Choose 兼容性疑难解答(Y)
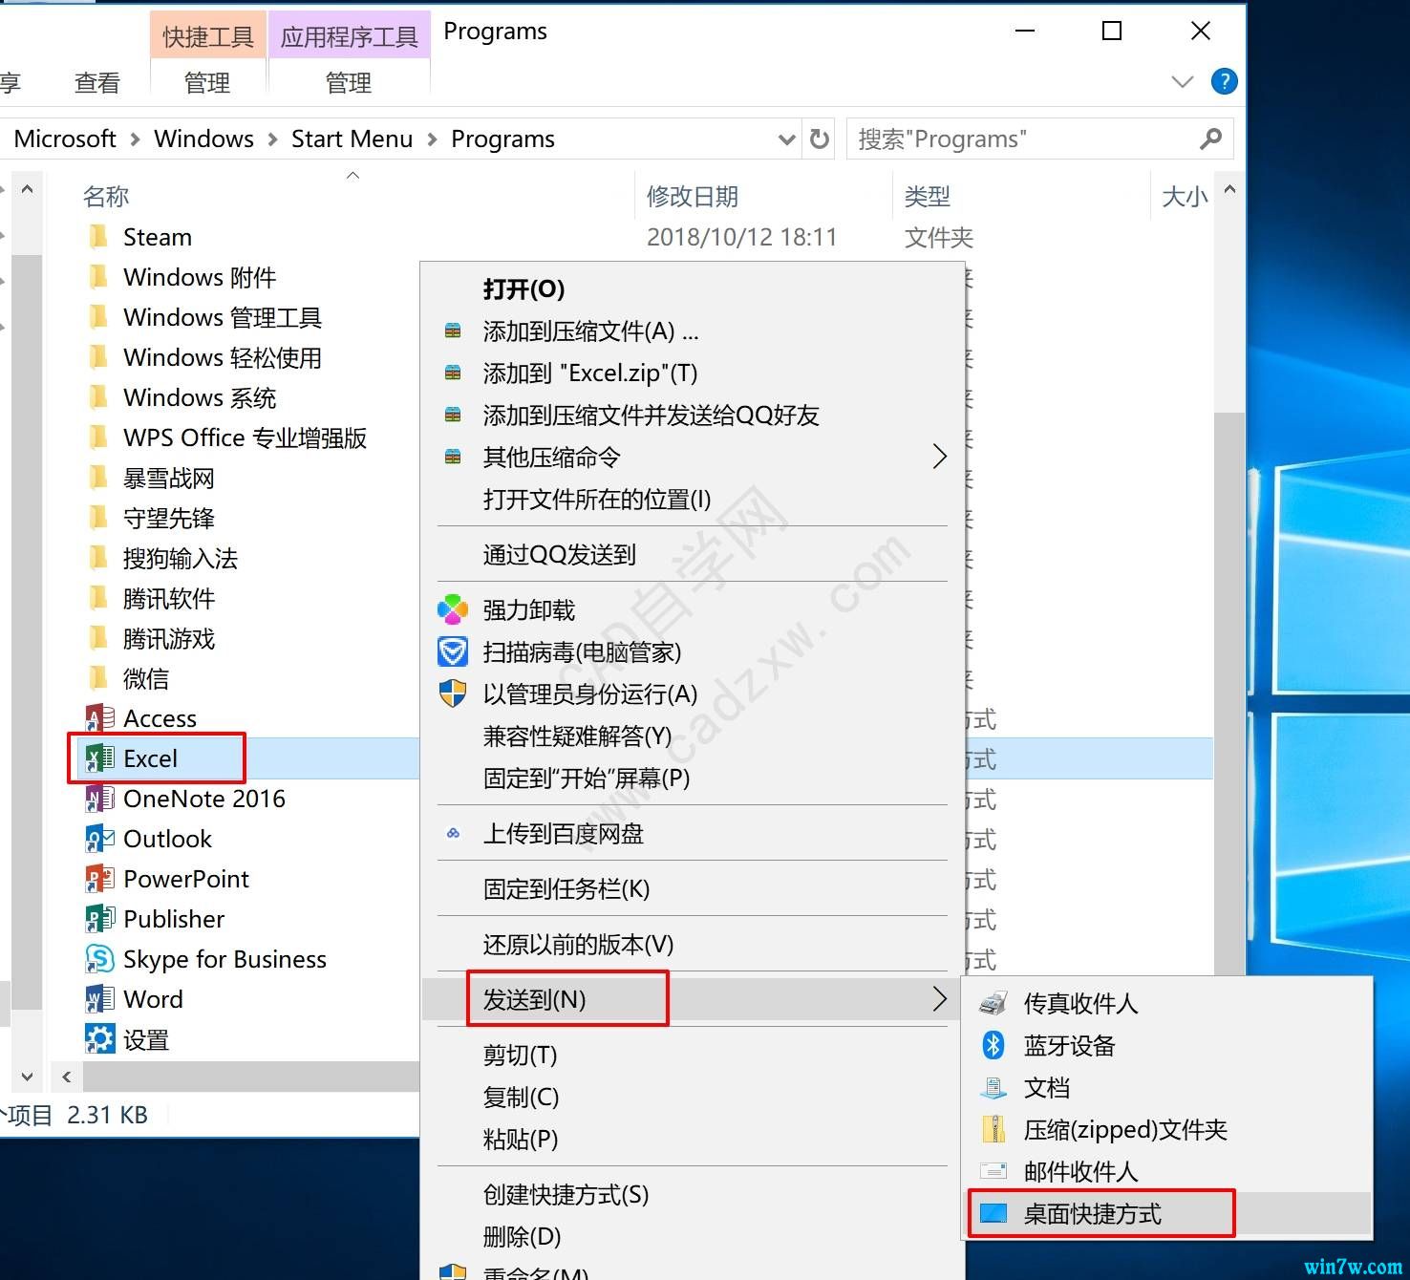The width and height of the screenshot is (1410, 1280). coord(693,736)
